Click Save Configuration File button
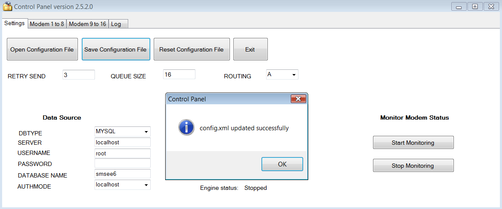This screenshot has height=209, width=502. pyautogui.click(x=115, y=49)
